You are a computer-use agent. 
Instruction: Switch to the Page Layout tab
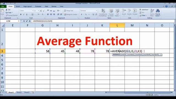coord(28,6)
